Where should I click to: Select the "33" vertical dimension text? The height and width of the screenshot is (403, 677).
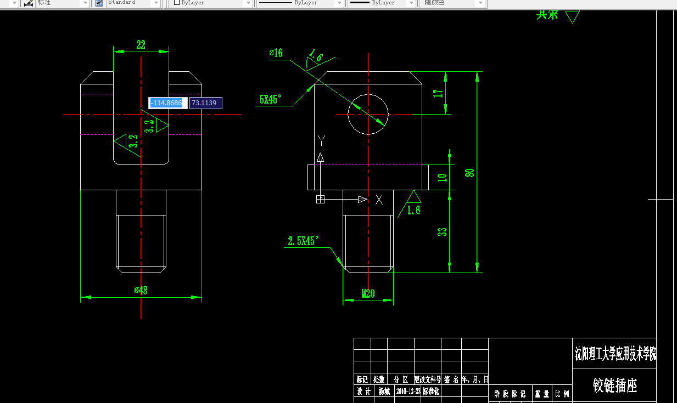(x=443, y=231)
